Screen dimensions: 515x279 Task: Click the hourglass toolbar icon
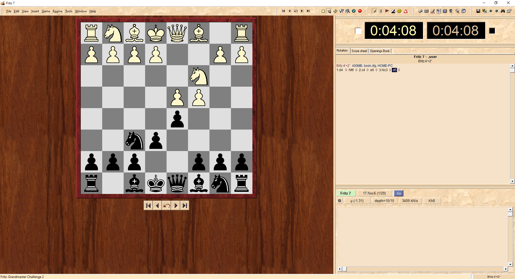tap(381, 11)
